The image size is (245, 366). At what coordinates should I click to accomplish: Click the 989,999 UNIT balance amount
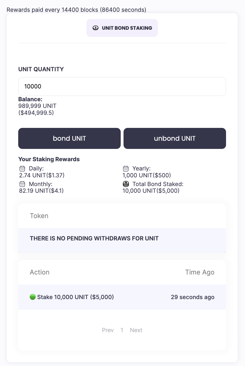(x=37, y=106)
